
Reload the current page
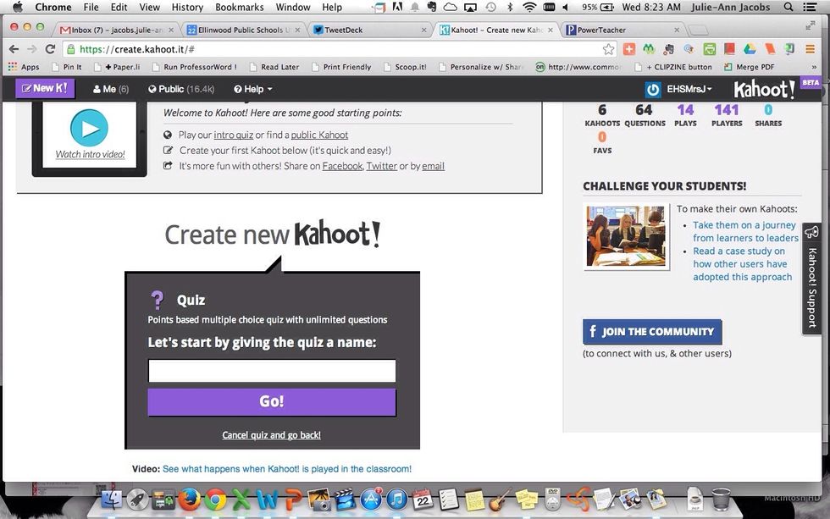click(x=50, y=49)
